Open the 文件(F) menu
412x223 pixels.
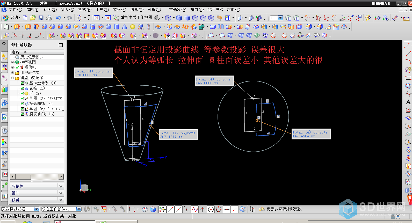pyautogui.click(x=15, y=10)
